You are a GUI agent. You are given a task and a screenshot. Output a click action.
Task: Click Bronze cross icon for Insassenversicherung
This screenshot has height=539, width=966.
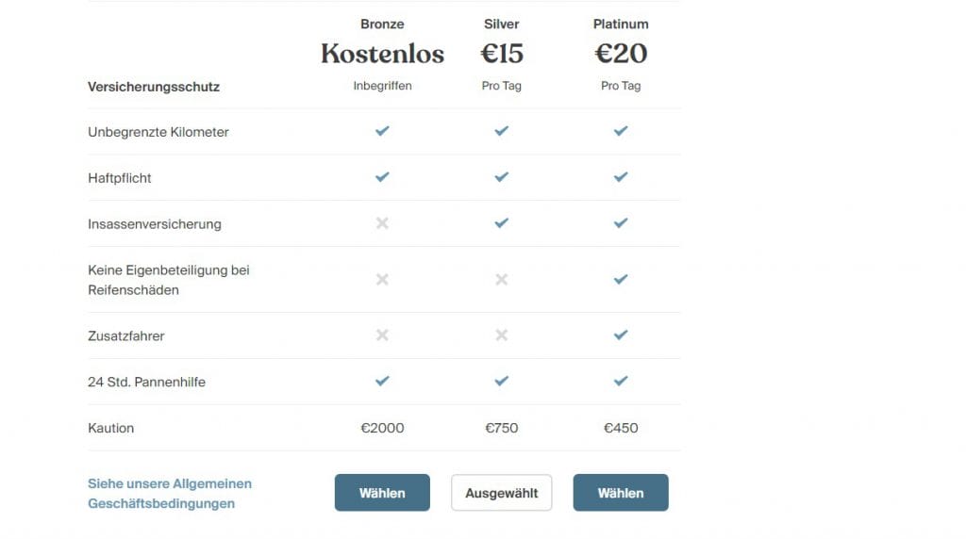pyautogui.click(x=382, y=222)
